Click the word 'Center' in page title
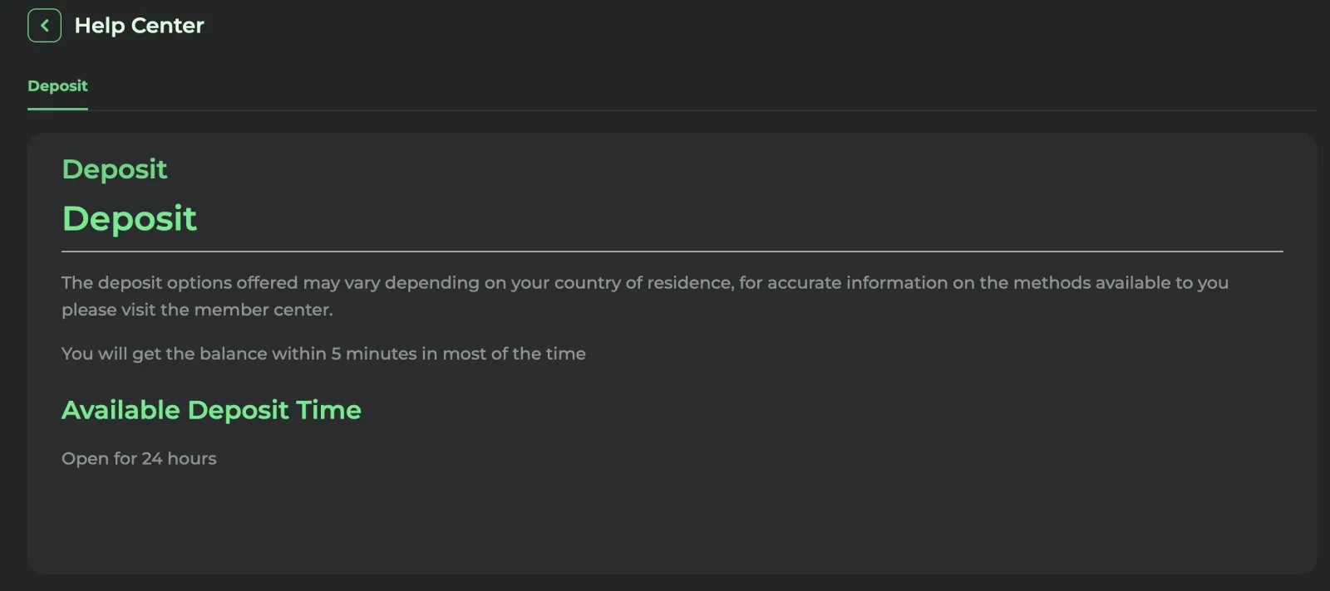The width and height of the screenshot is (1330, 591). point(168,26)
